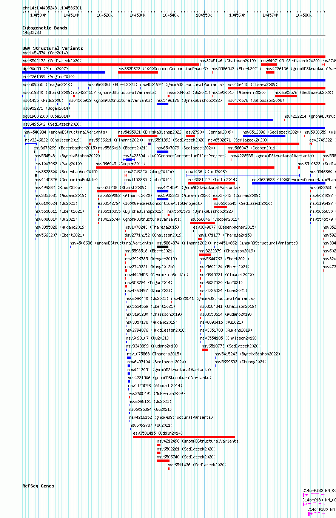Click nsv566046 (Cooper2011) label
Viewport: 336px width, 518px height.
[214, 219]
